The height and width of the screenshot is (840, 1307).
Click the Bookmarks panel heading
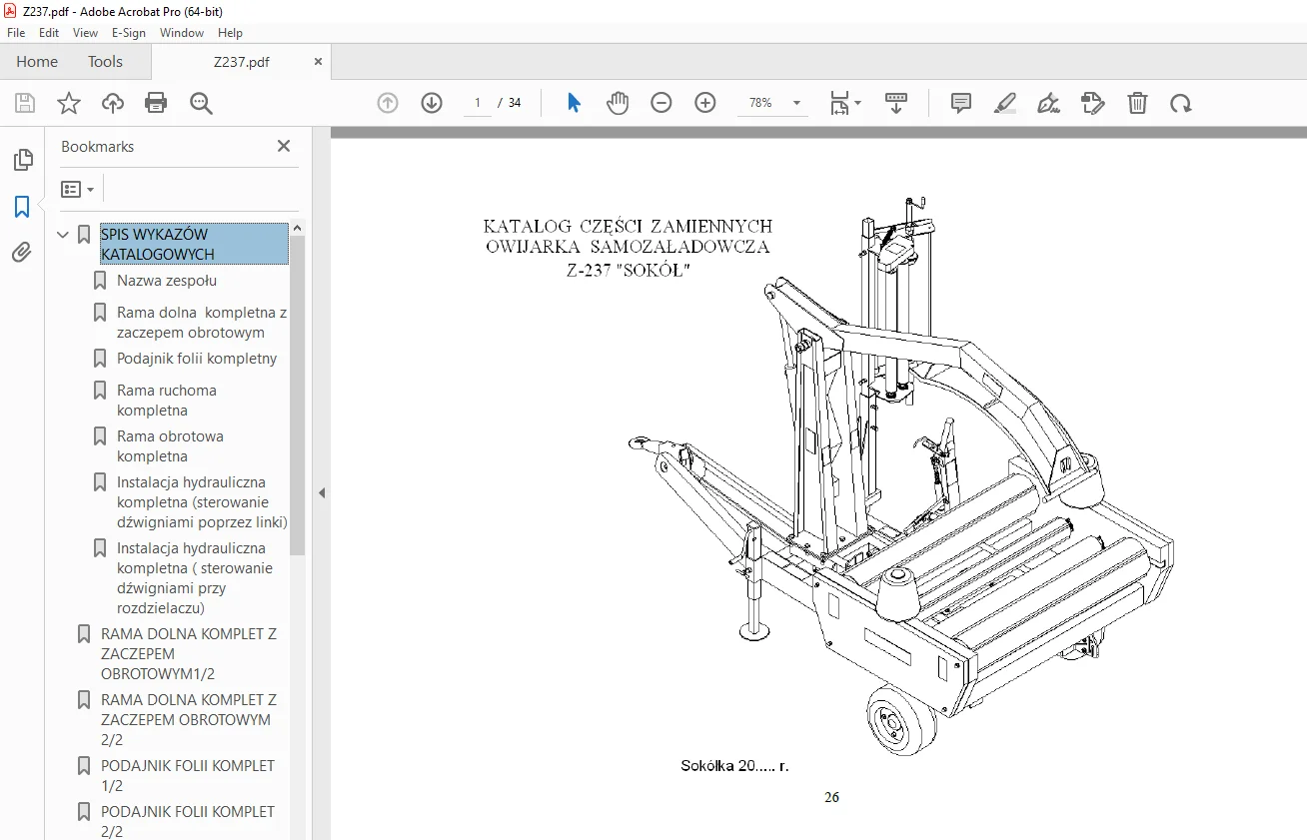(98, 146)
